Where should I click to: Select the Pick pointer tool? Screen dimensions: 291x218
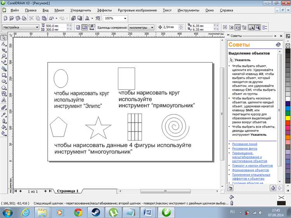coord(3,38)
